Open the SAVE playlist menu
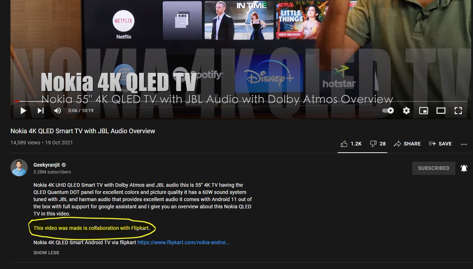The image size is (473, 269). pos(440,144)
